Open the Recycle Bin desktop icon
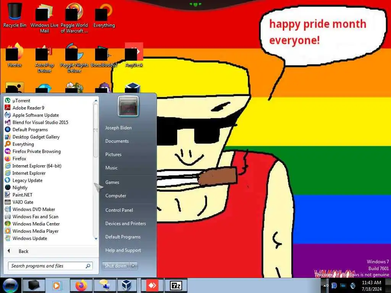391x293 pixels. click(x=15, y=15)
